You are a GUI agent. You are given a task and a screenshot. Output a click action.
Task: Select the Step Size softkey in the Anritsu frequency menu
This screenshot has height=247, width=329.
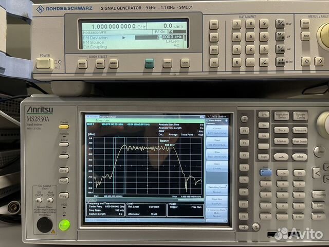coord(217,201)
